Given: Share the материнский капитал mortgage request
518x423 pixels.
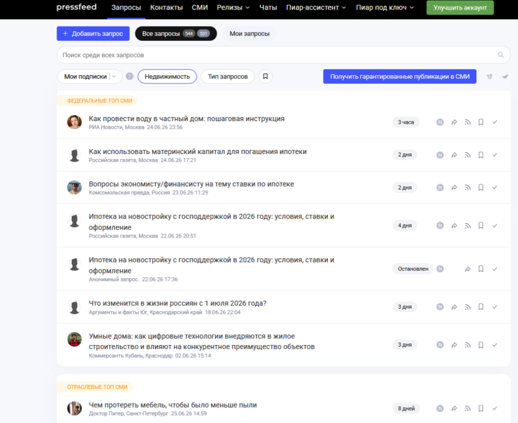Looking at the screenshot, I should click(x=454, y=155).
